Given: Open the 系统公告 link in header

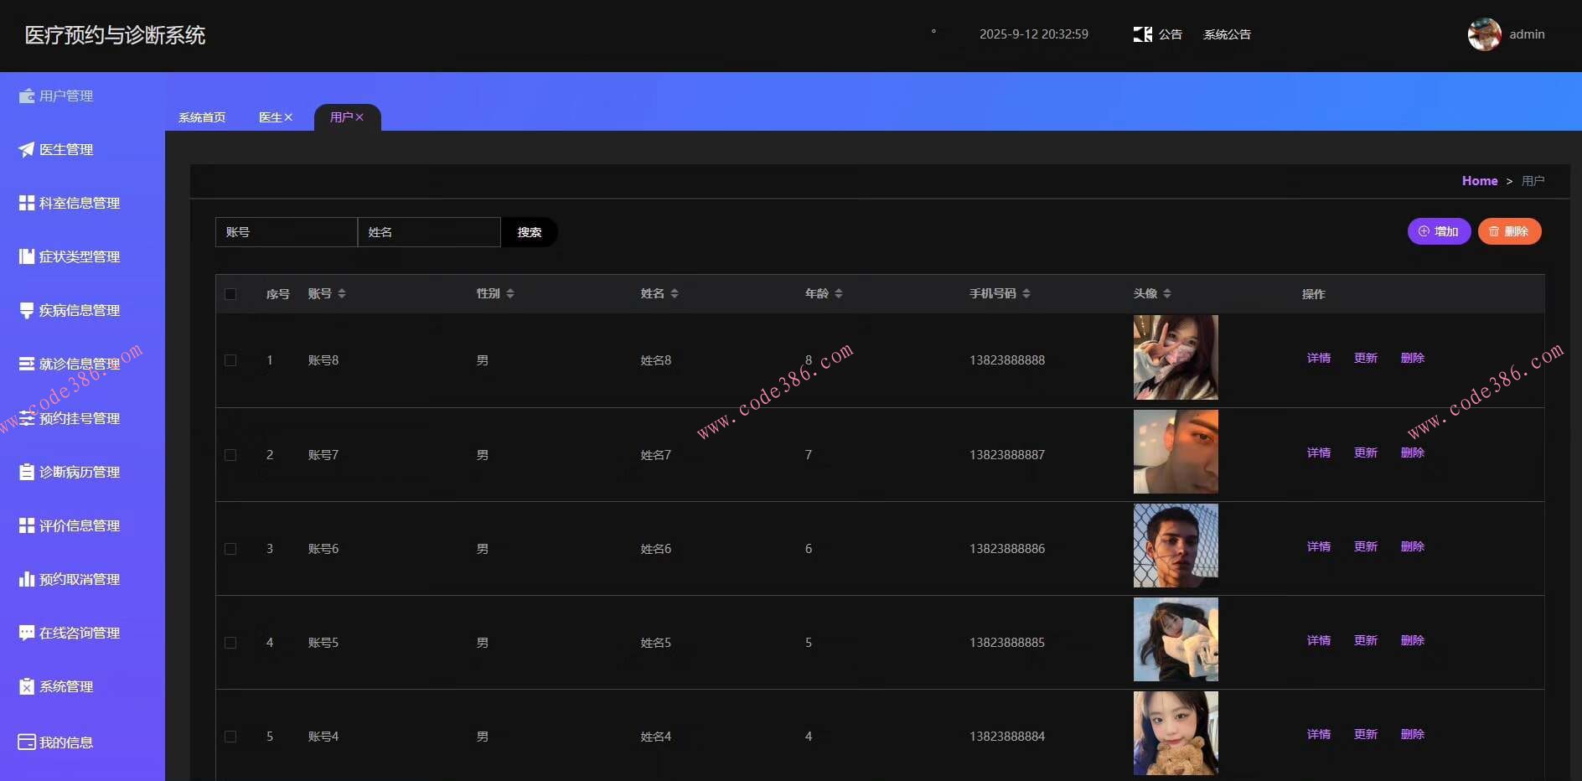Looking at the screenshot, I should (1227, 34).
